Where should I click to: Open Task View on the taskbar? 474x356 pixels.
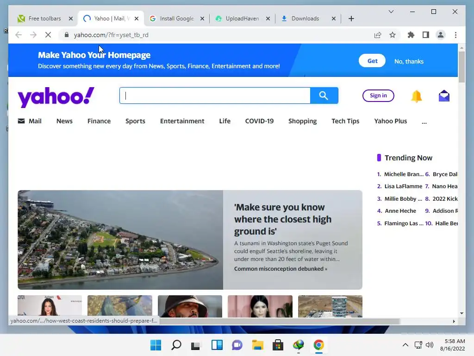[x=196, y=345]
